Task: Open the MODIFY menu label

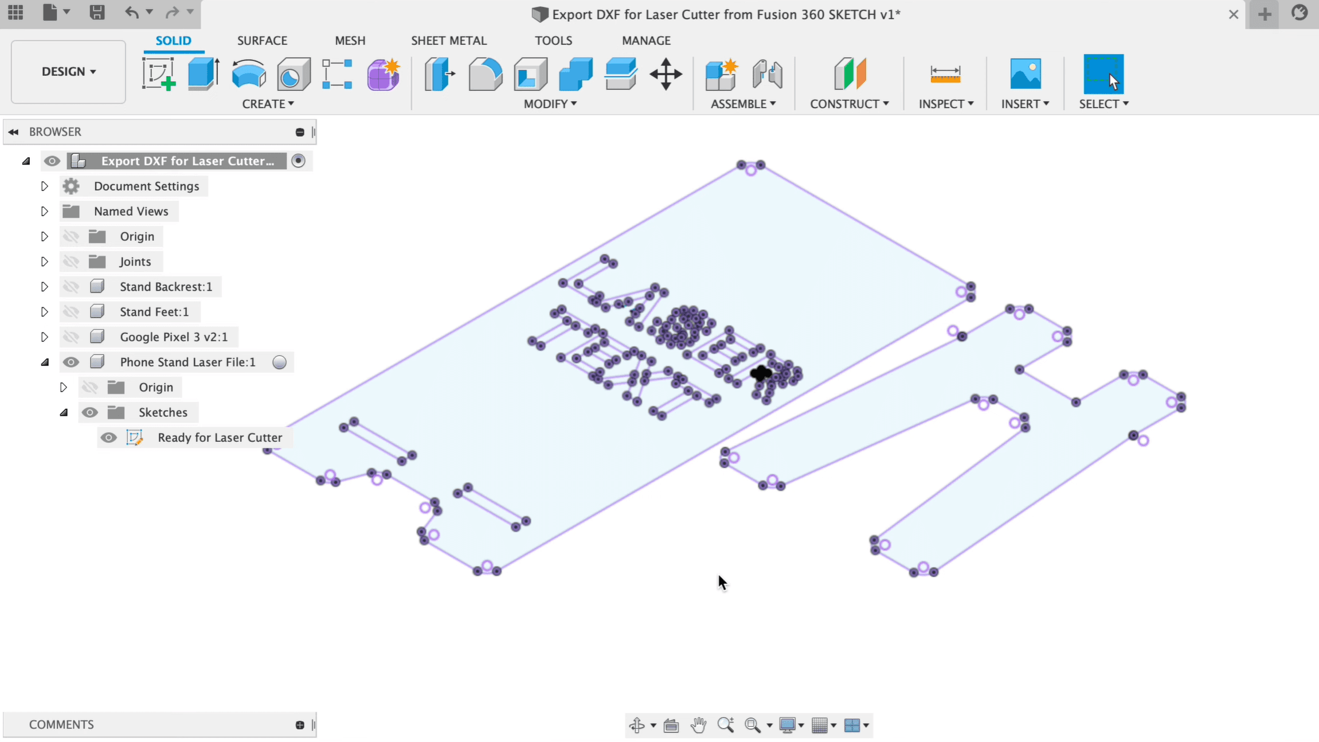Action: point(550,104)
